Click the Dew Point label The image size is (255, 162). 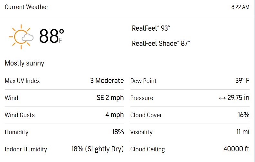click(144, 81)
